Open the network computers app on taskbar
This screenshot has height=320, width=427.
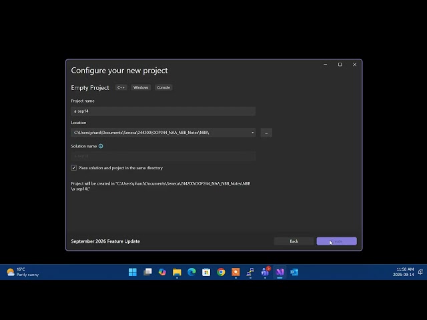click(250, 272)
